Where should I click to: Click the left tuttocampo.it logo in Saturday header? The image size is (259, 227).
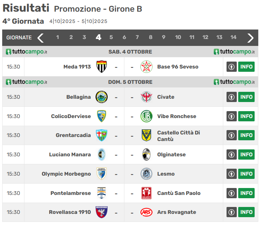[26, 52]
